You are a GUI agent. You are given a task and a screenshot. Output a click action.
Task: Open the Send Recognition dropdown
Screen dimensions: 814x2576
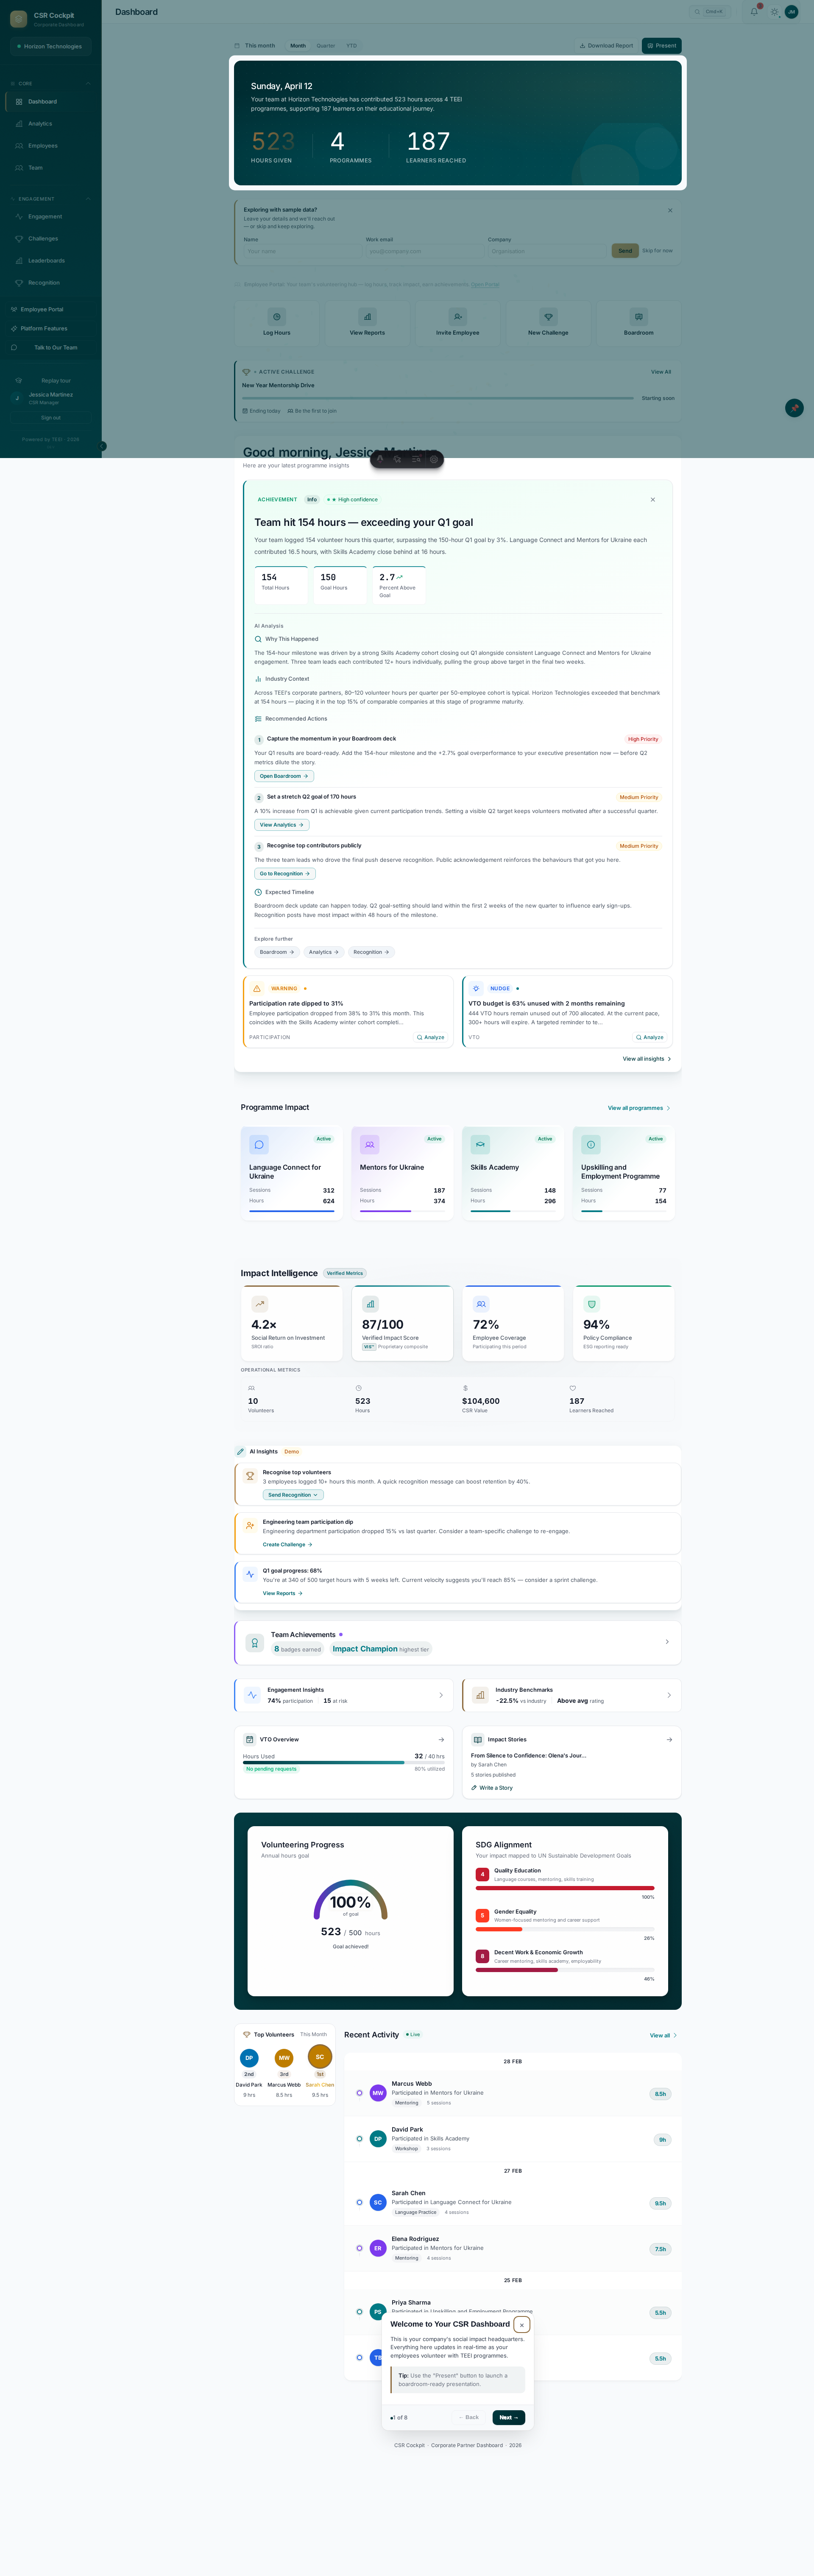tap(293, 1495)
